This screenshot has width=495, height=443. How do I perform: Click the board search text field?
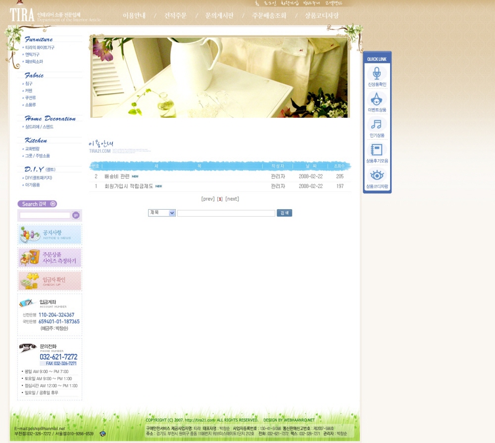226,213
